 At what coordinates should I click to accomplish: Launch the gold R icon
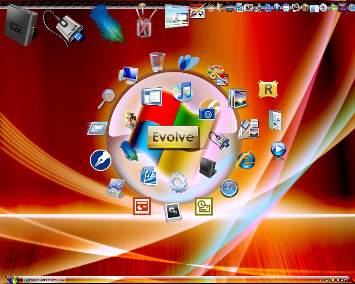(268, 89)
